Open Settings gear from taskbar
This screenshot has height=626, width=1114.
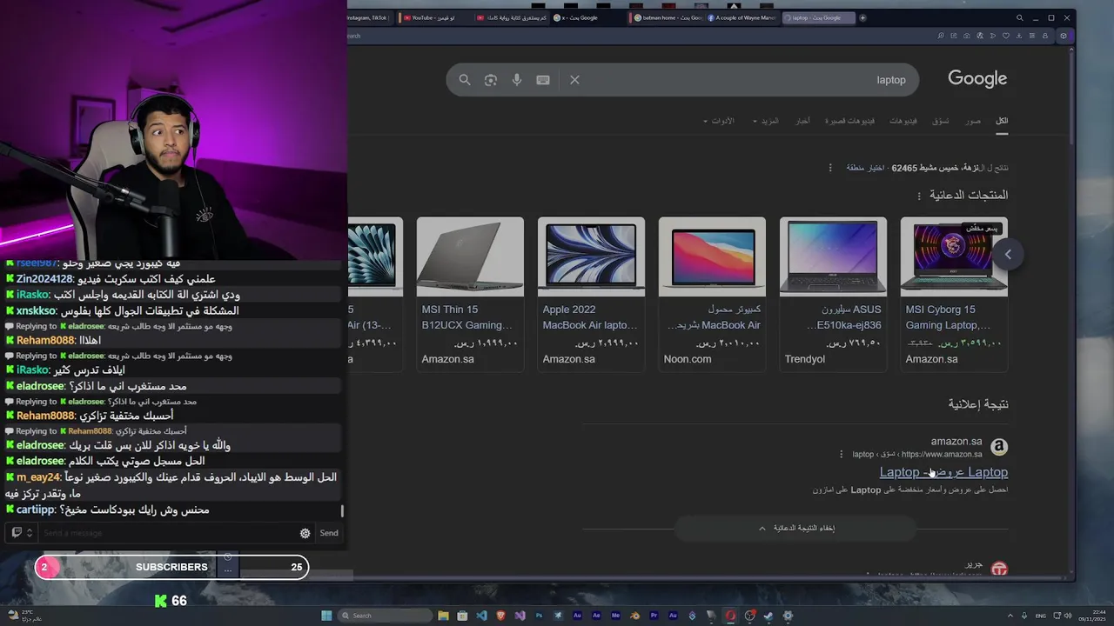tap(788, 616)
